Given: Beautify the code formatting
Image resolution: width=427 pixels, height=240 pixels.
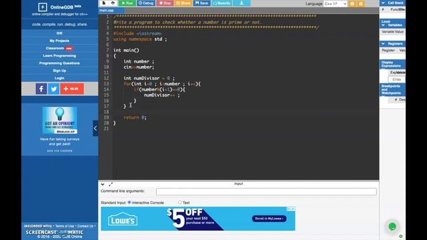Looking at the screenshot, I should point(222,3).
